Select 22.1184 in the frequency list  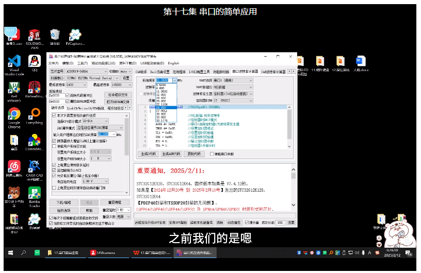(x=166, y=105)
